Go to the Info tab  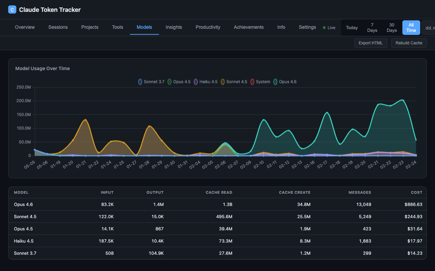pos(281,27)
